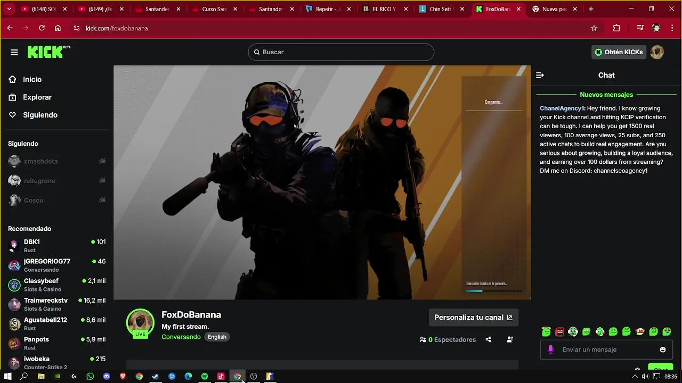The width and height of the screenshot is (682, 383).
Task: Open Spotify from the taskbar
Action: pos(205,376)
